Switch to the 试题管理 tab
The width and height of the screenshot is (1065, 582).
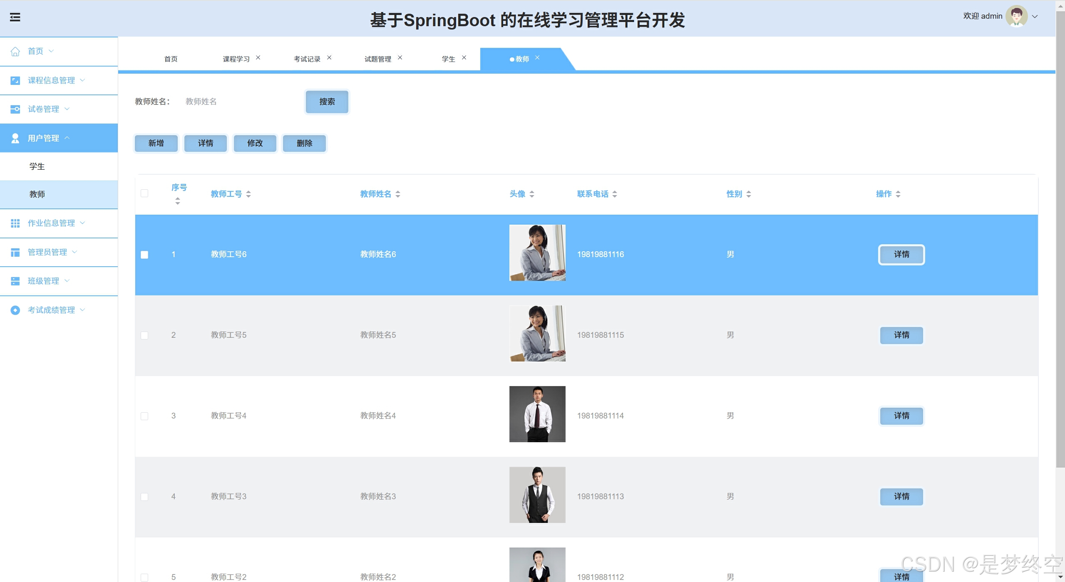coord(377,59)
